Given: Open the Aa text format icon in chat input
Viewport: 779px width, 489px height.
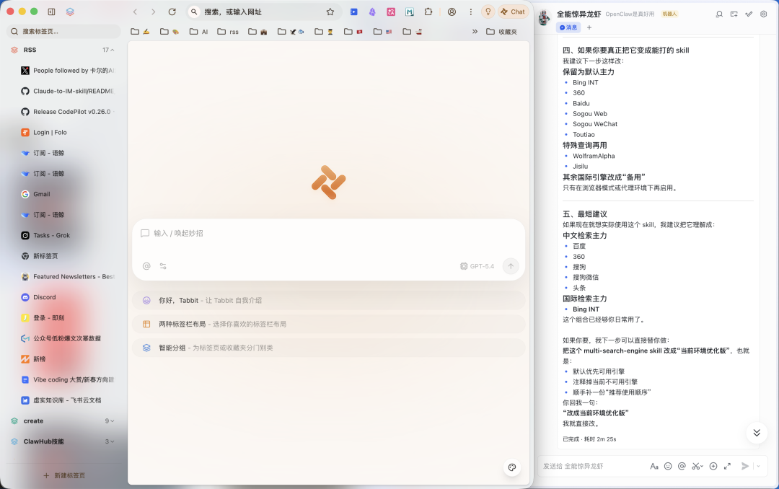Looking at the screenshot, I should coord(655,466).
